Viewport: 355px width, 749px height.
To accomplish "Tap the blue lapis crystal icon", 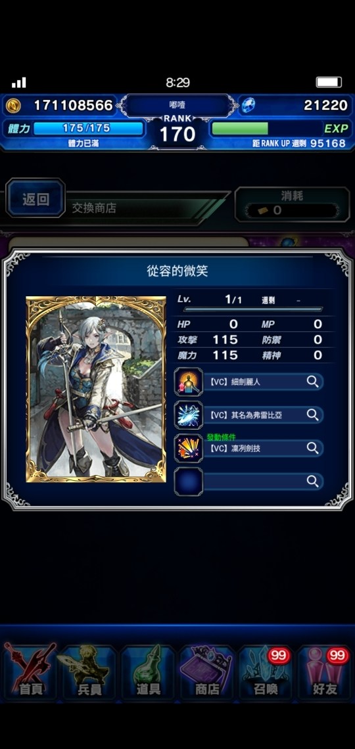I will [x=248, y=105].
